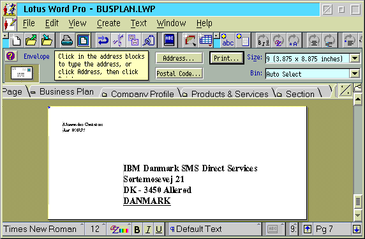
Task: Click the vertical scrollbar down arrow
Action: click(358, 215)
